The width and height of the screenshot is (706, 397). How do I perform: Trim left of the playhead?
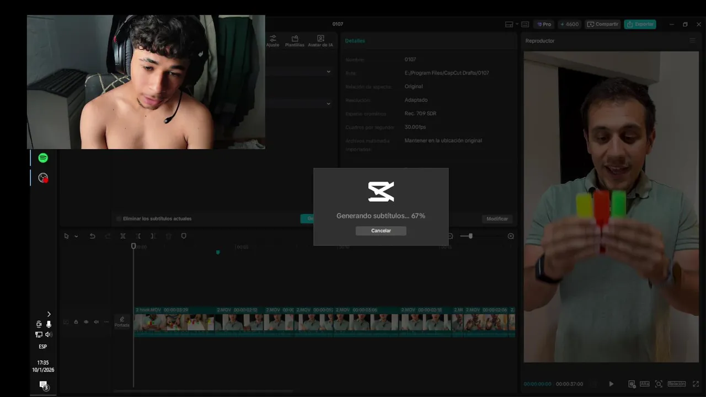tap(138, 236)
